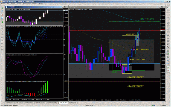This screenshot has width=171, height=107.
Task: Click the green arrow icon in left toolbar
Action: (2, 22)
